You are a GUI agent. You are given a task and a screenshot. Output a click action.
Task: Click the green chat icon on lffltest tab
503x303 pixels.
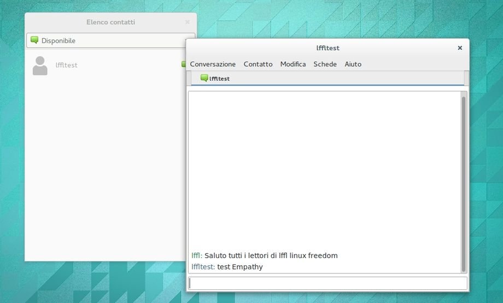[204, 78]
